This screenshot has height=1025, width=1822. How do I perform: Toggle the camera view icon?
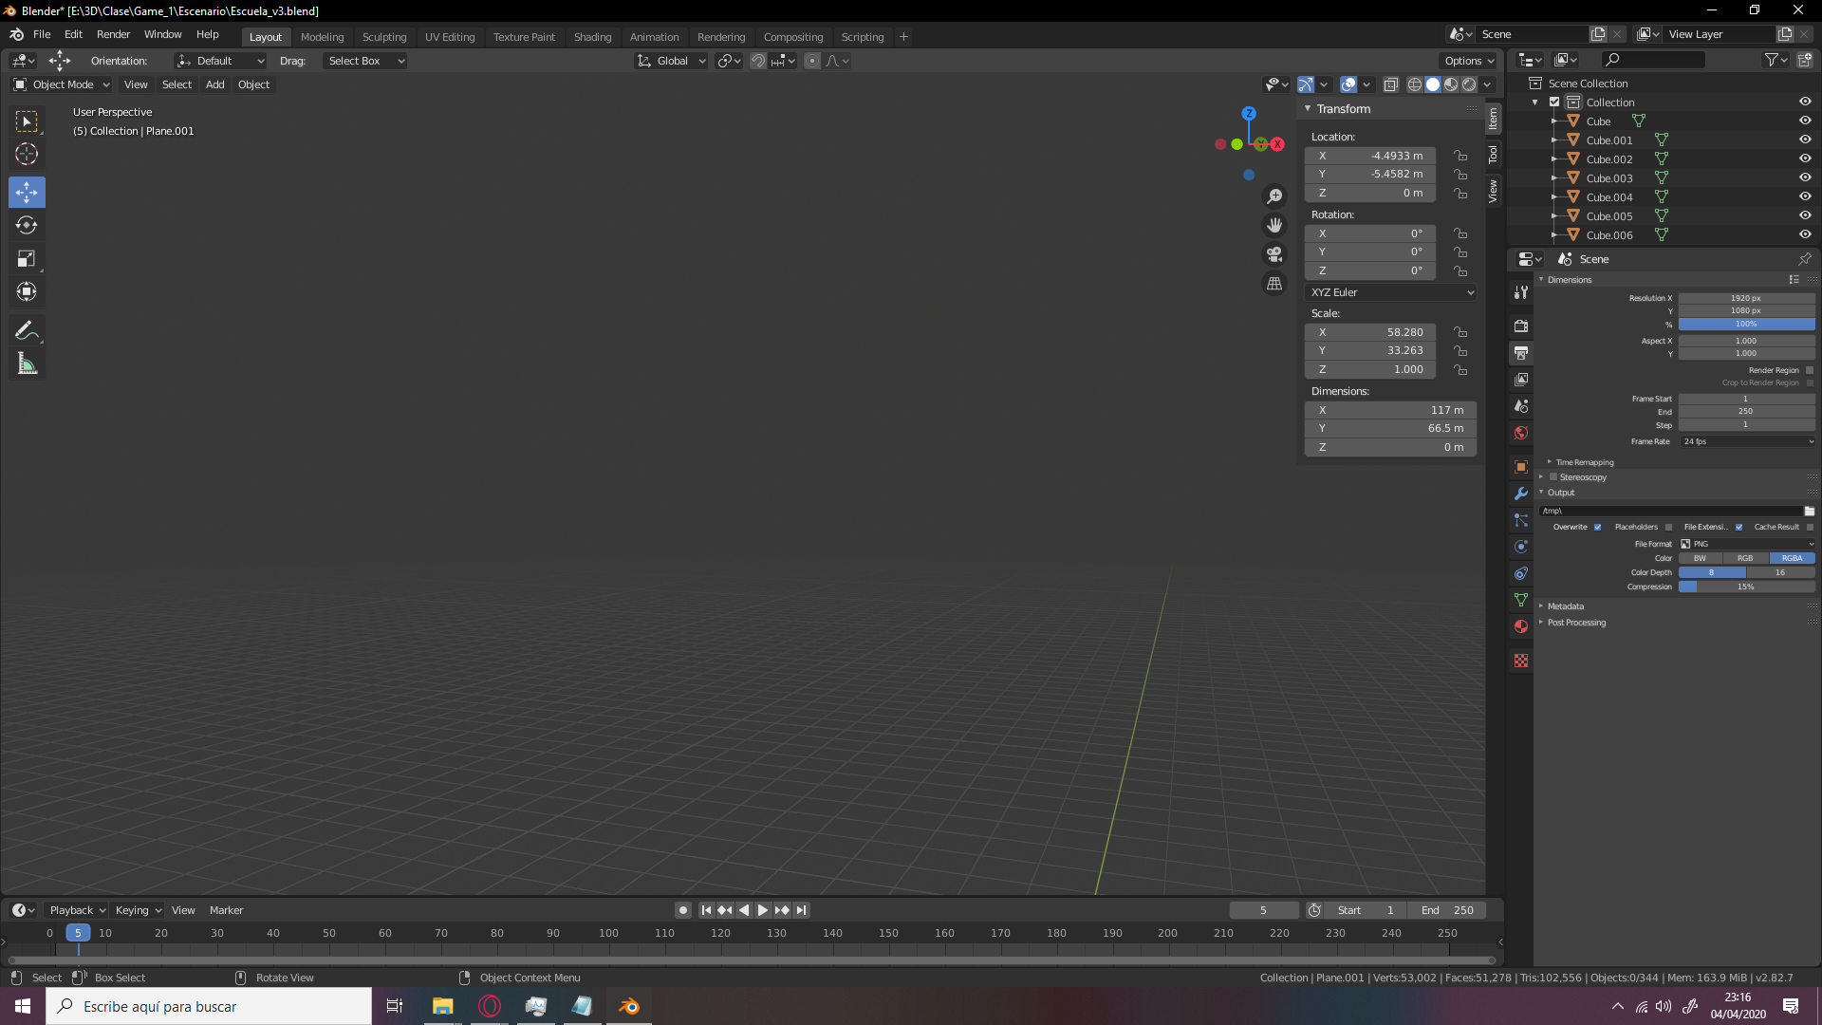[x=1274, y=254]
